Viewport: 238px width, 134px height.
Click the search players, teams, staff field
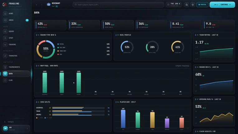click(x=118, y=5)
